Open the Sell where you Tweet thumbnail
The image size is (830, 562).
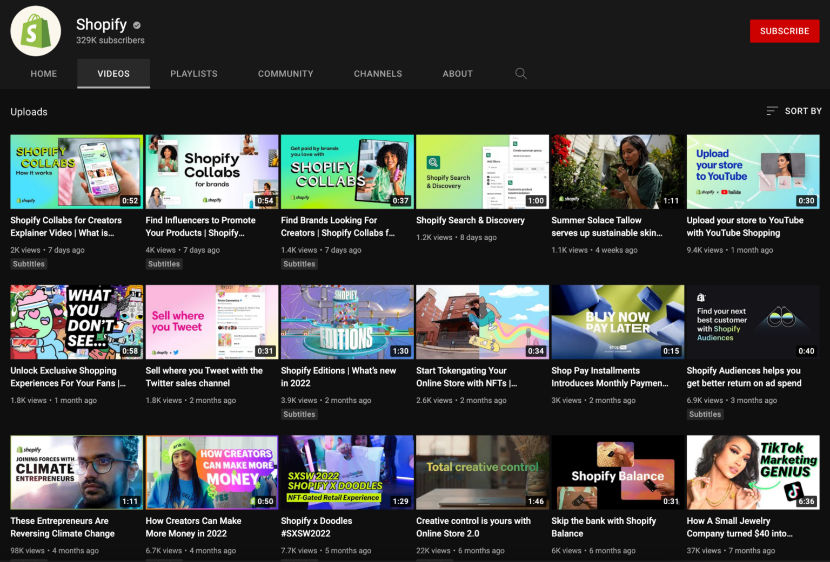tap(212, 322)
